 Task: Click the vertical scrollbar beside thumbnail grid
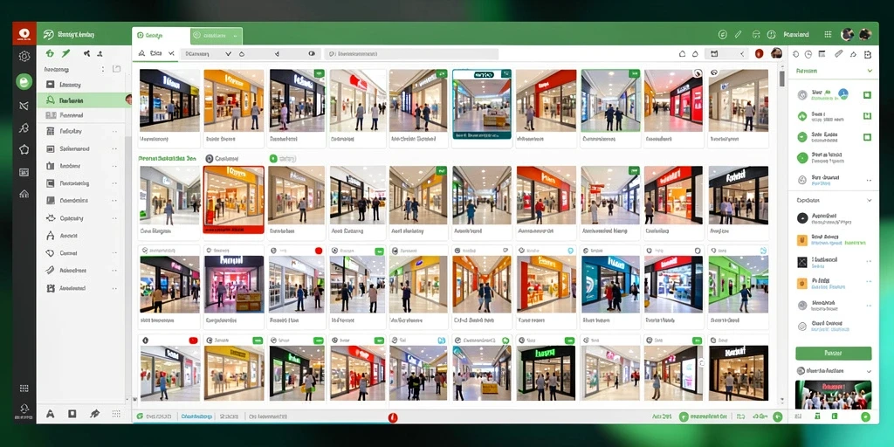click(x=781, y=78)
